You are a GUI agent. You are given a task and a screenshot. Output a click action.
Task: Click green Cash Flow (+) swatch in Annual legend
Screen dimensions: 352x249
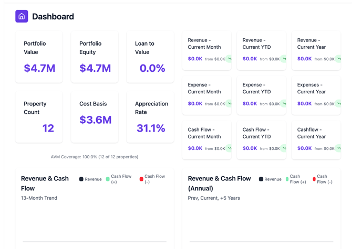pos(287,179)
